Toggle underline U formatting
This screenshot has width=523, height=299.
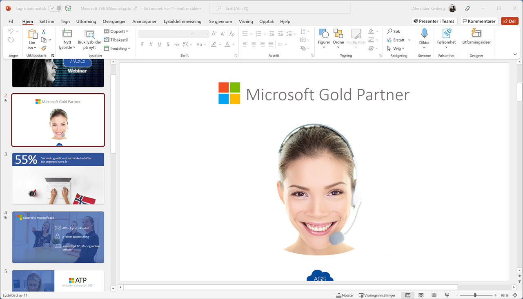tap(159, 44)
